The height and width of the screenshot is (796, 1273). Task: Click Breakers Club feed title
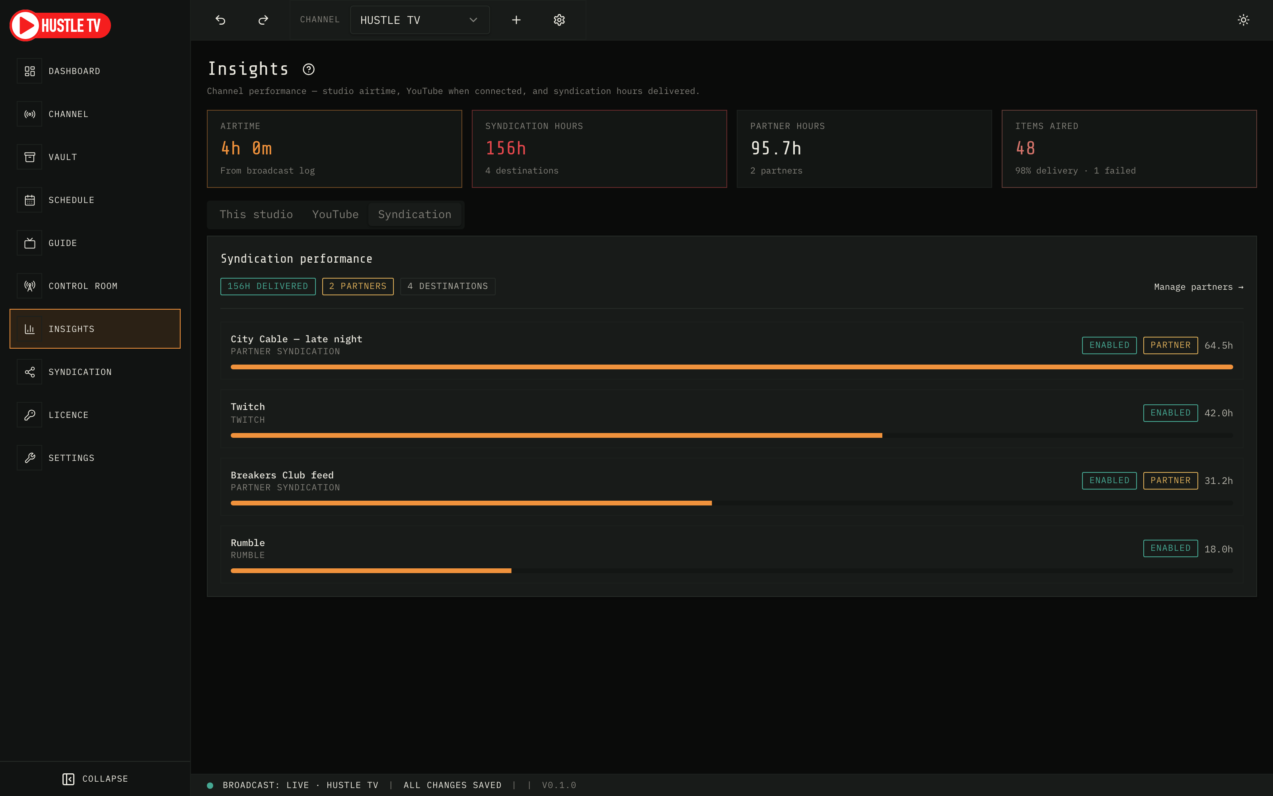coord(282,475)
